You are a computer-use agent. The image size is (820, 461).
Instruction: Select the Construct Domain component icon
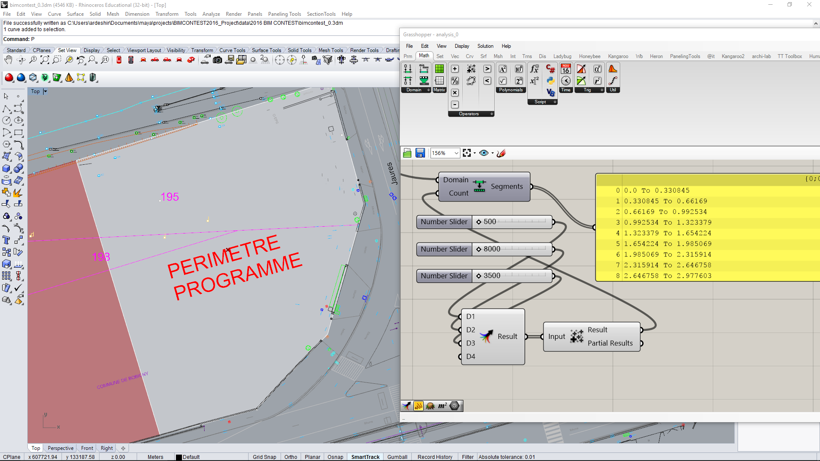[408, 69]
